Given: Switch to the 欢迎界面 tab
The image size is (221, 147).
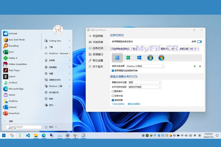Looking at the screenshot, I should (96, 36).
